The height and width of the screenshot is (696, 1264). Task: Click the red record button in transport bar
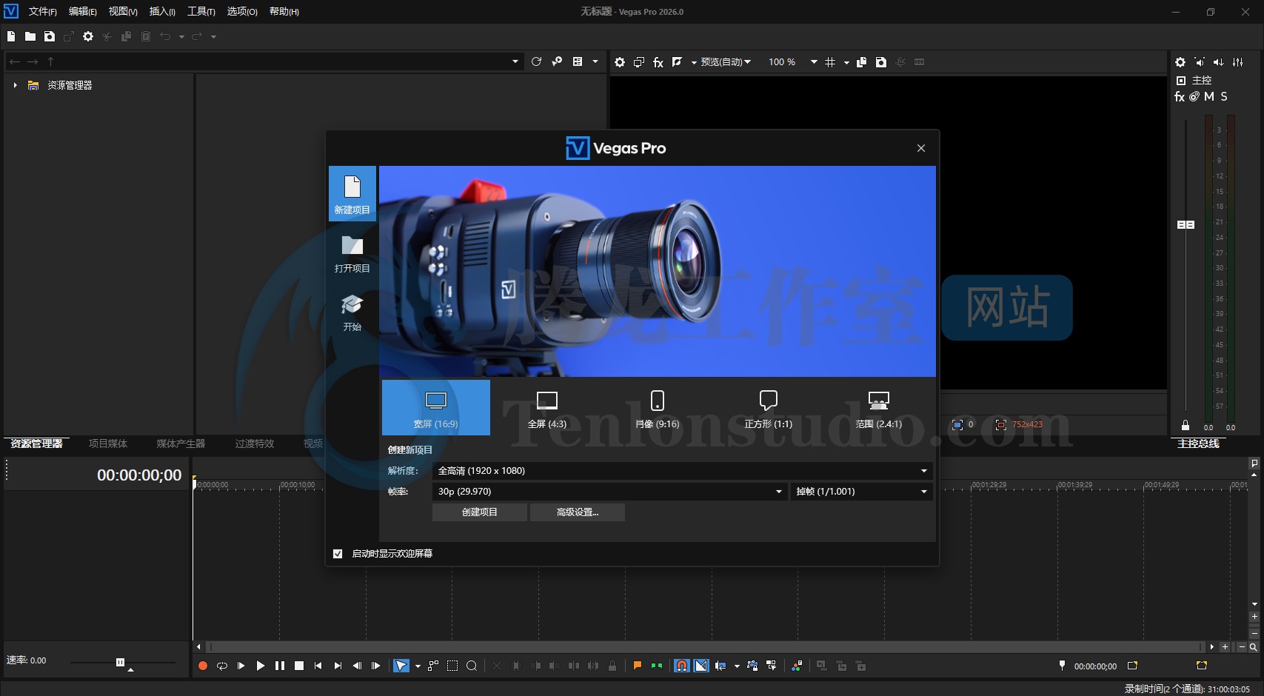(203, 666)
